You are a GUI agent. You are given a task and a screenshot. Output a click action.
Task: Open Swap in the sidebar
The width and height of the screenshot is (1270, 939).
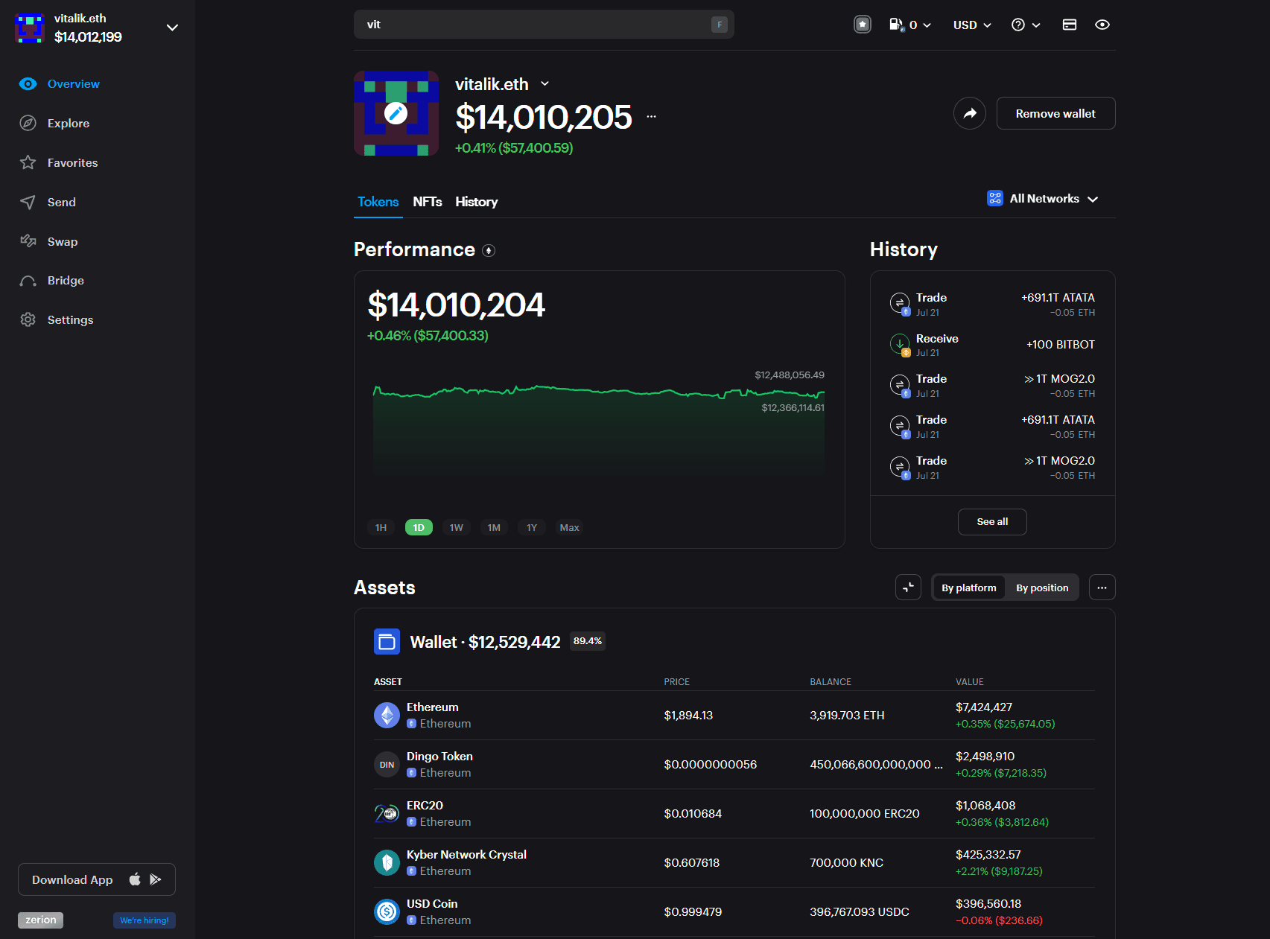[48, 242]
